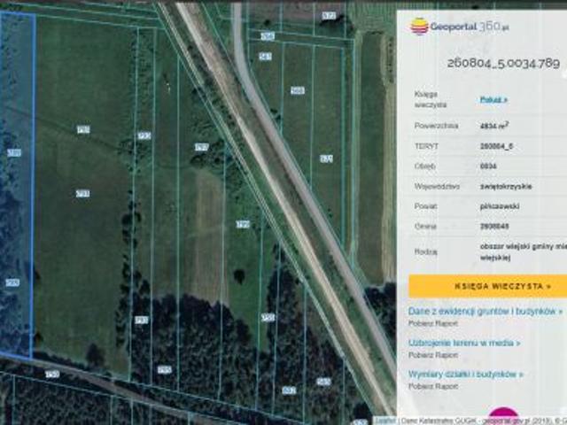Open the Leaflet attribution link
The image size is (567, 425).
385,421
